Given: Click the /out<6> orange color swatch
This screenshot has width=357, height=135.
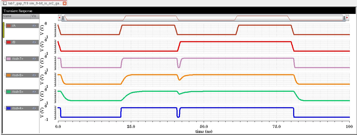Looking at the screenshot, I should [9, 75].
